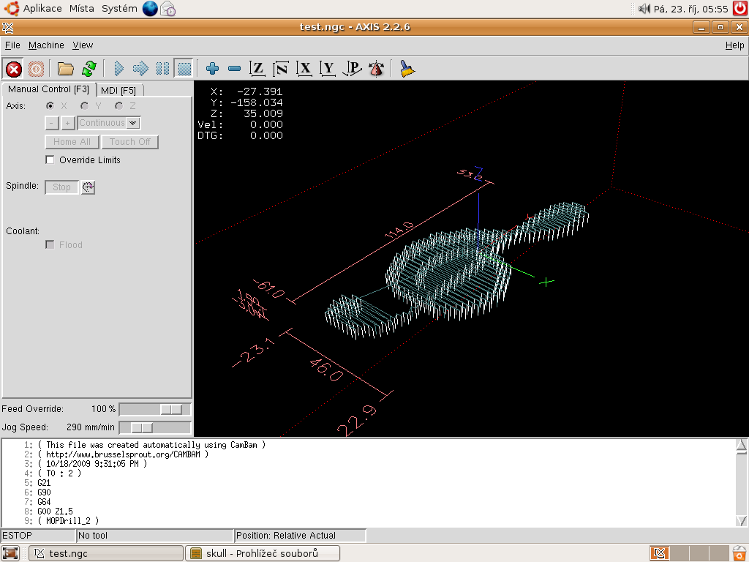The width and height of the screenshot is (749, 562).
Task: Select the Y axis radio button
Action: (85, 106)
